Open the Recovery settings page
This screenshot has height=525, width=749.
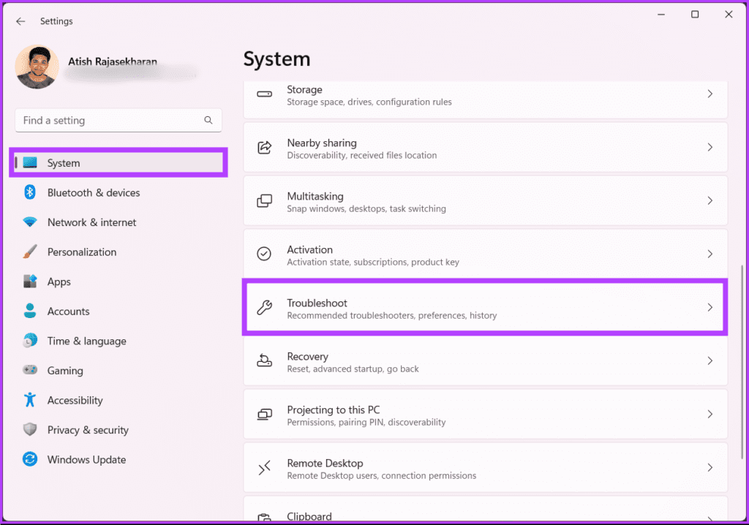coord(486,361)
